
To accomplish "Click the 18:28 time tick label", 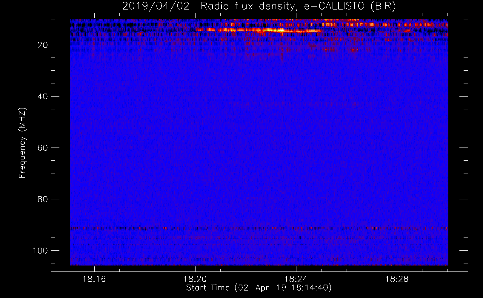I will pos(397,279).
